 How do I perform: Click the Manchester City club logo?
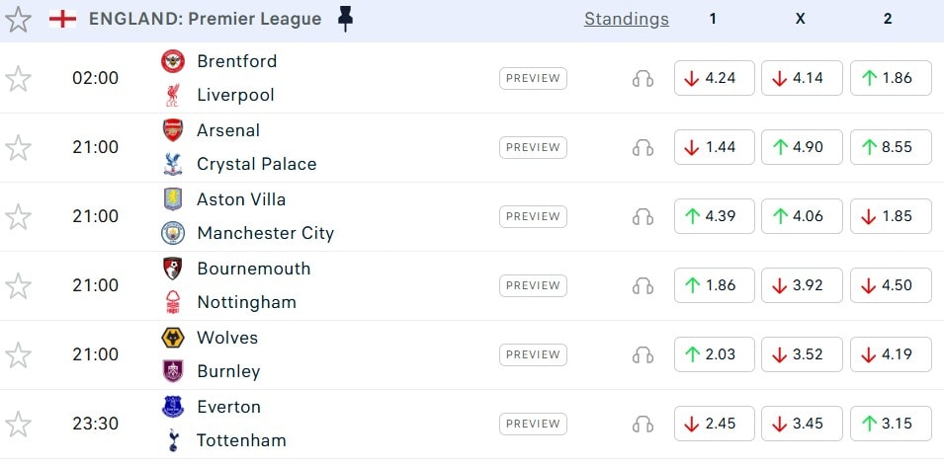[x=173, y=233]
